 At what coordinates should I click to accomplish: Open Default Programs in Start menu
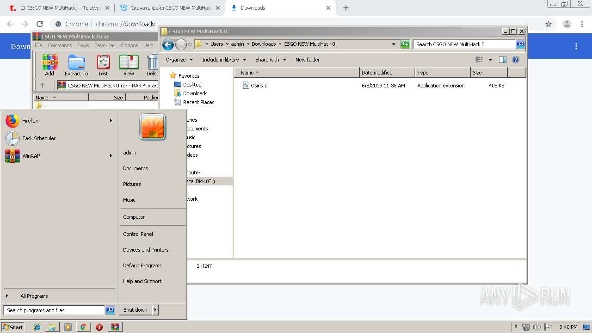[142, 265]
